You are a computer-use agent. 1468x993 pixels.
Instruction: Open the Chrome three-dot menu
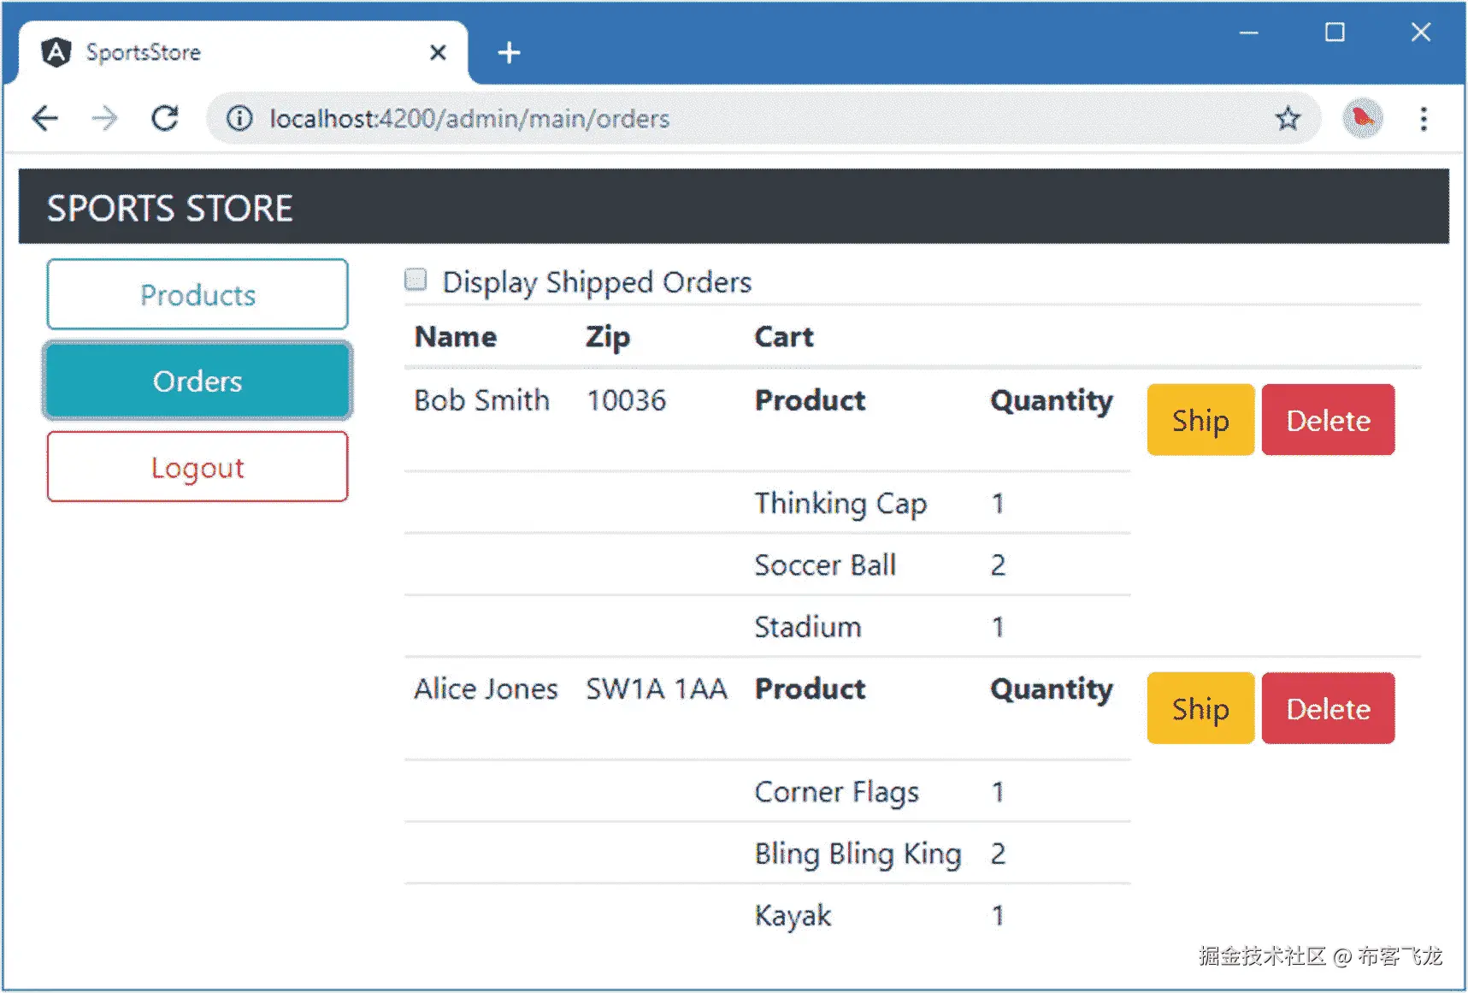point(1424,118)
